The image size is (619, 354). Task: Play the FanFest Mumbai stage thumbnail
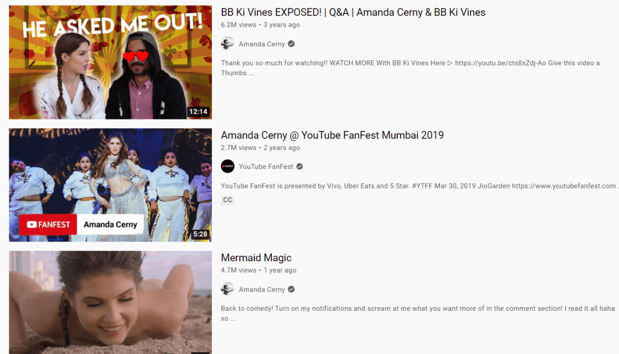pos(110,185)
